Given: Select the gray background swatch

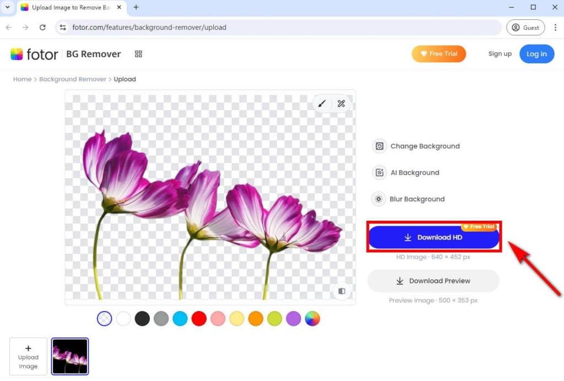Looking at the screenshot, I should 161,318.
